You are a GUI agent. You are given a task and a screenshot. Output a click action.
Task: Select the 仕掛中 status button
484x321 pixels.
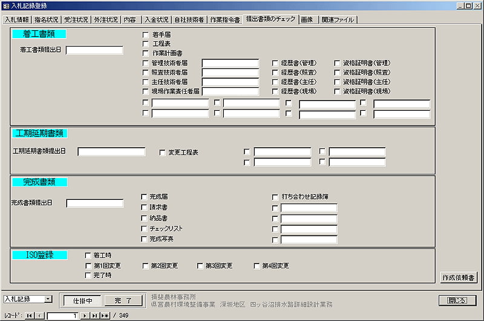(x=83, y=300)
